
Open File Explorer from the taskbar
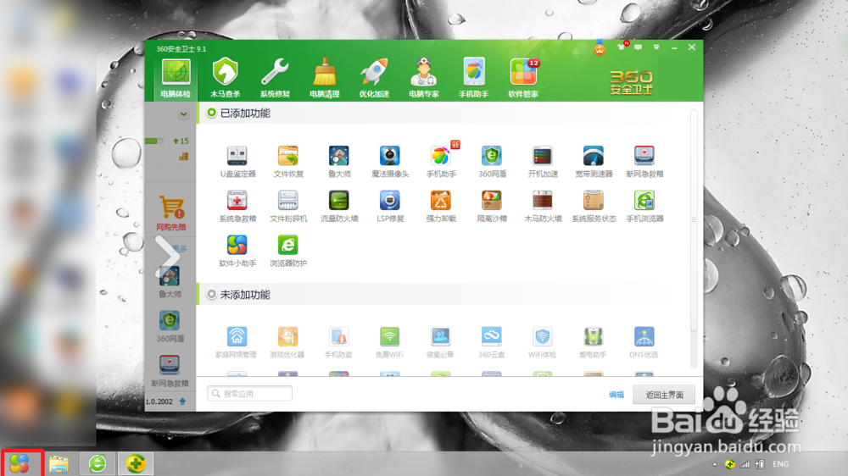59,463
